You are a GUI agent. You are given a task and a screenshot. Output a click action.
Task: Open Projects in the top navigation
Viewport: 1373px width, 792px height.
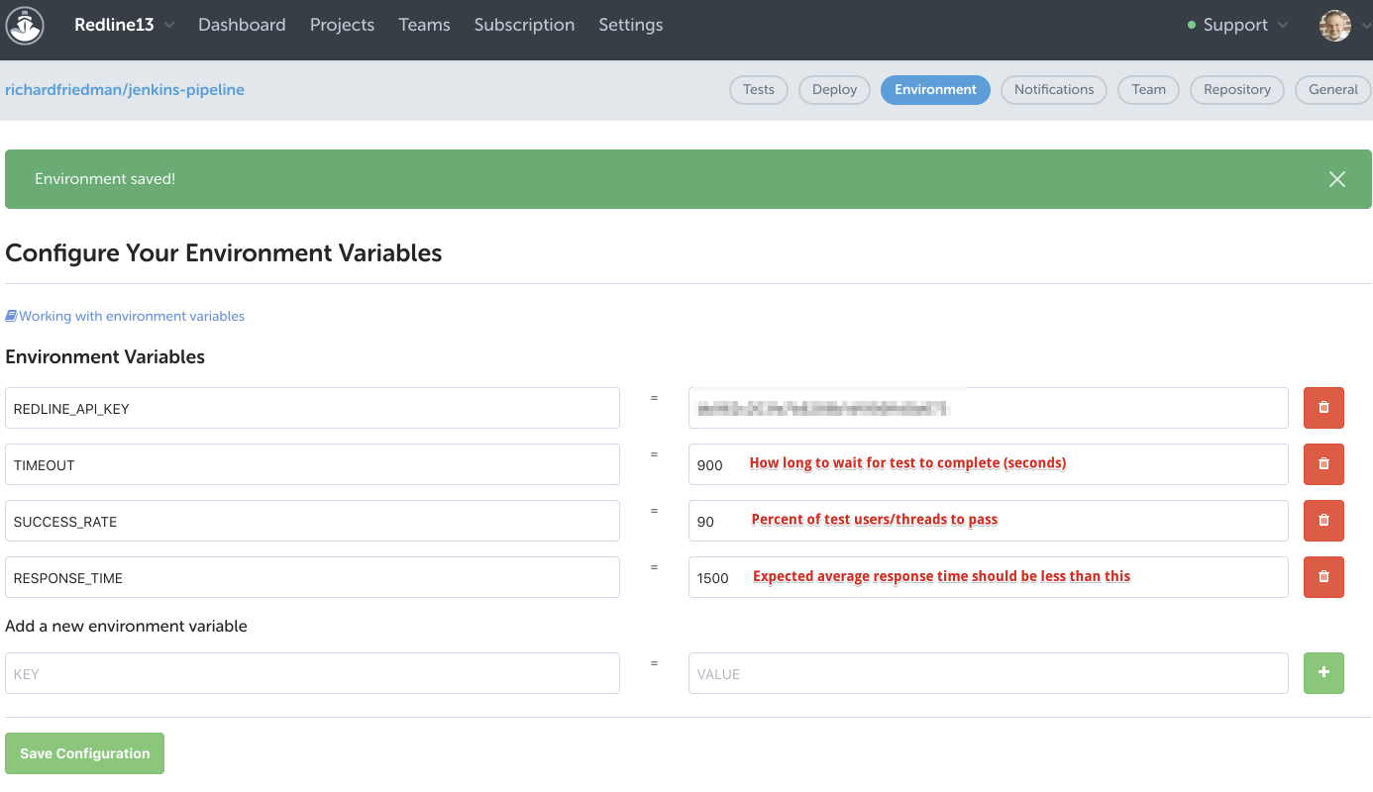[x=342, y=25]
